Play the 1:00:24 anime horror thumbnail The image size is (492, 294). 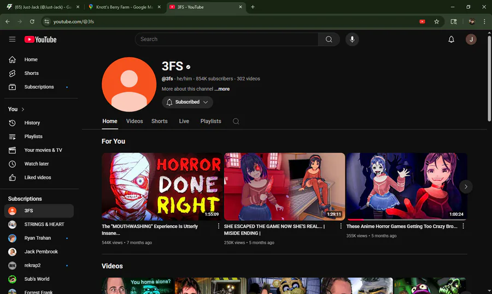pos(407,187)
